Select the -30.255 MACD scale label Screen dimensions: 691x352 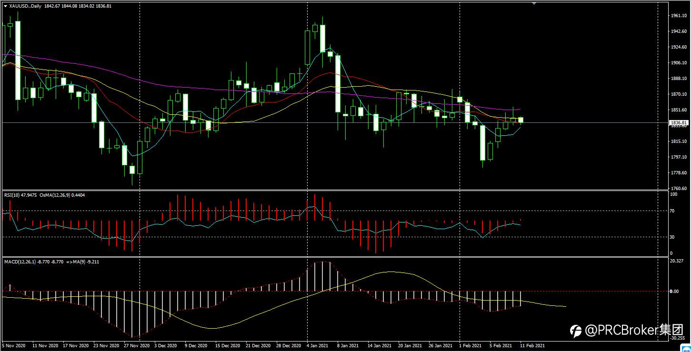pos(677,338)
